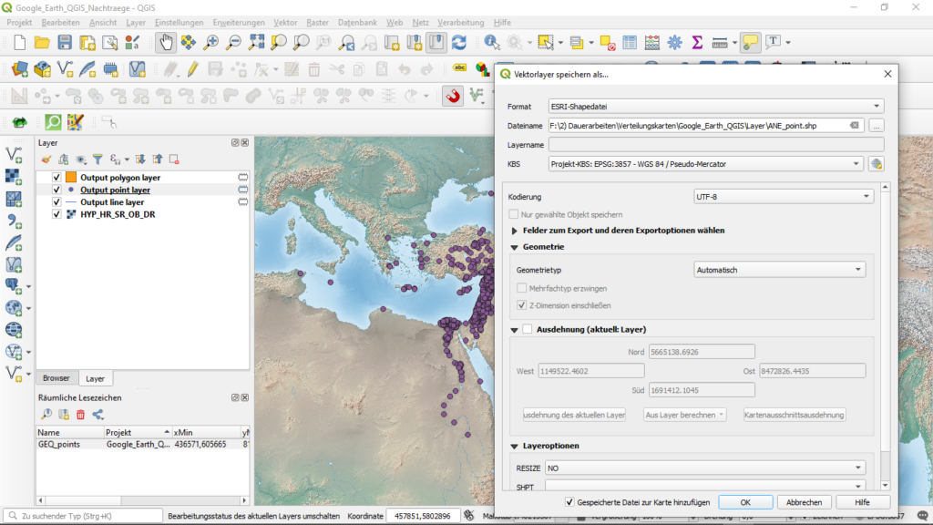Click the Zoom In magnifier tool

[x=211, y=42]
